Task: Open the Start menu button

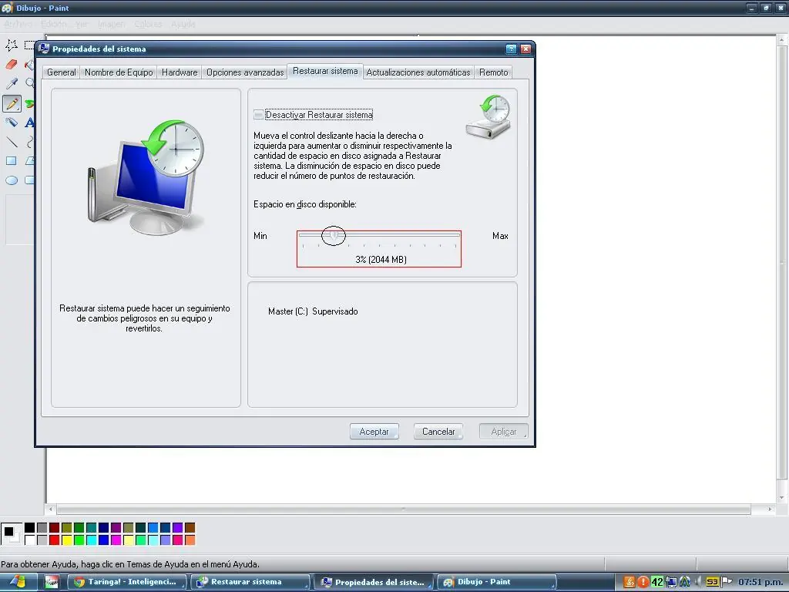Action: 18,582
